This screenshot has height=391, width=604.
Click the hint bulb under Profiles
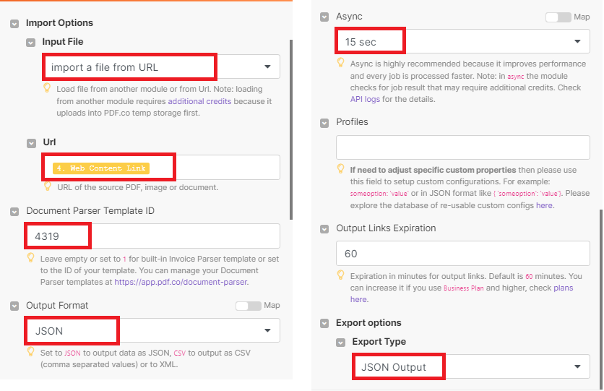340,168
